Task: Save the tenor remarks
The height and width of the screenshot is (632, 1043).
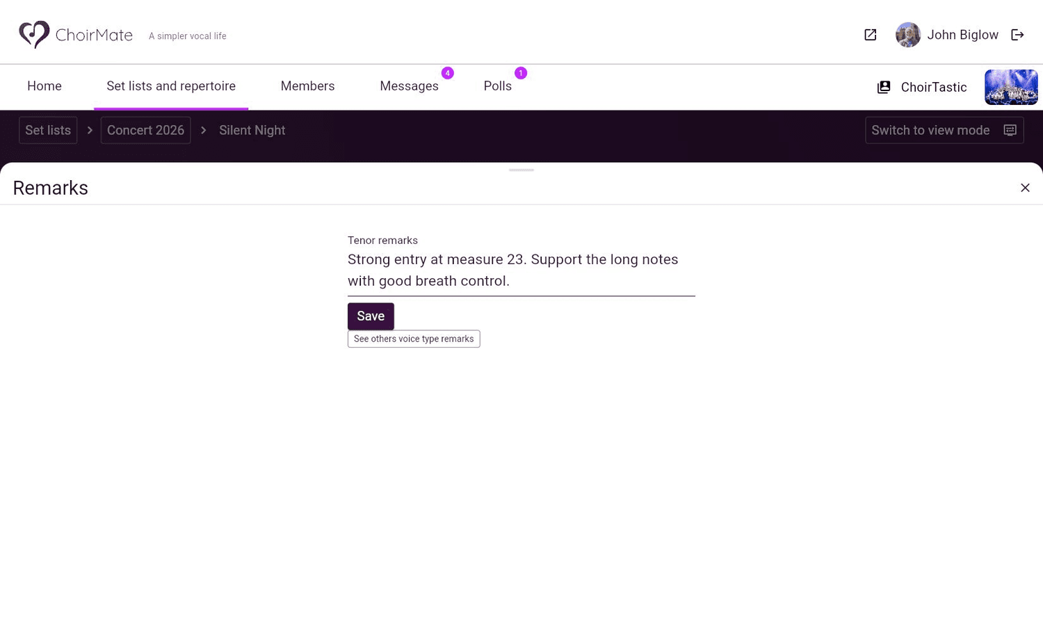Action: [371, 316]
